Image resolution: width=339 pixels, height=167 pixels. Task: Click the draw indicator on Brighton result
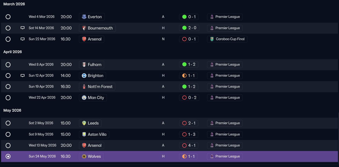click(184, 76)
